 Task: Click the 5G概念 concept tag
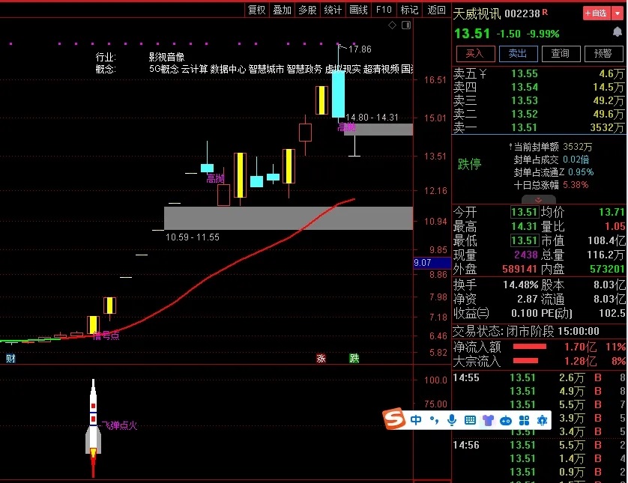pyautogui.click(x=163, y=69)
